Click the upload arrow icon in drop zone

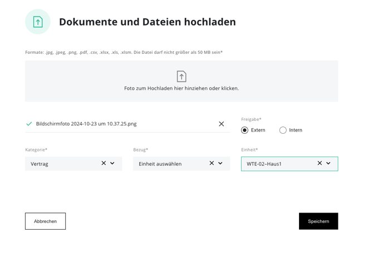click(181, 76)
